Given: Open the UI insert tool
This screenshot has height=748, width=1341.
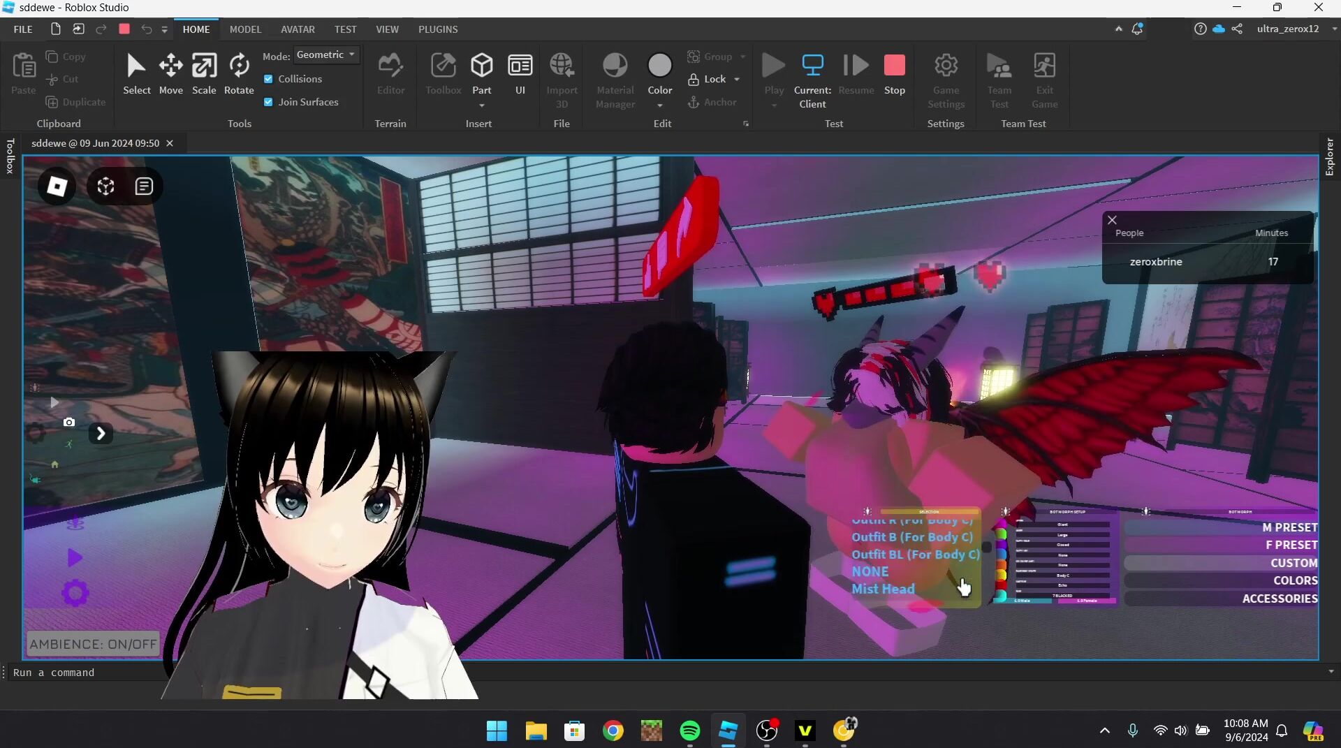Looking at the screenshot, I should pyautogui.click(x=520, y=73).
